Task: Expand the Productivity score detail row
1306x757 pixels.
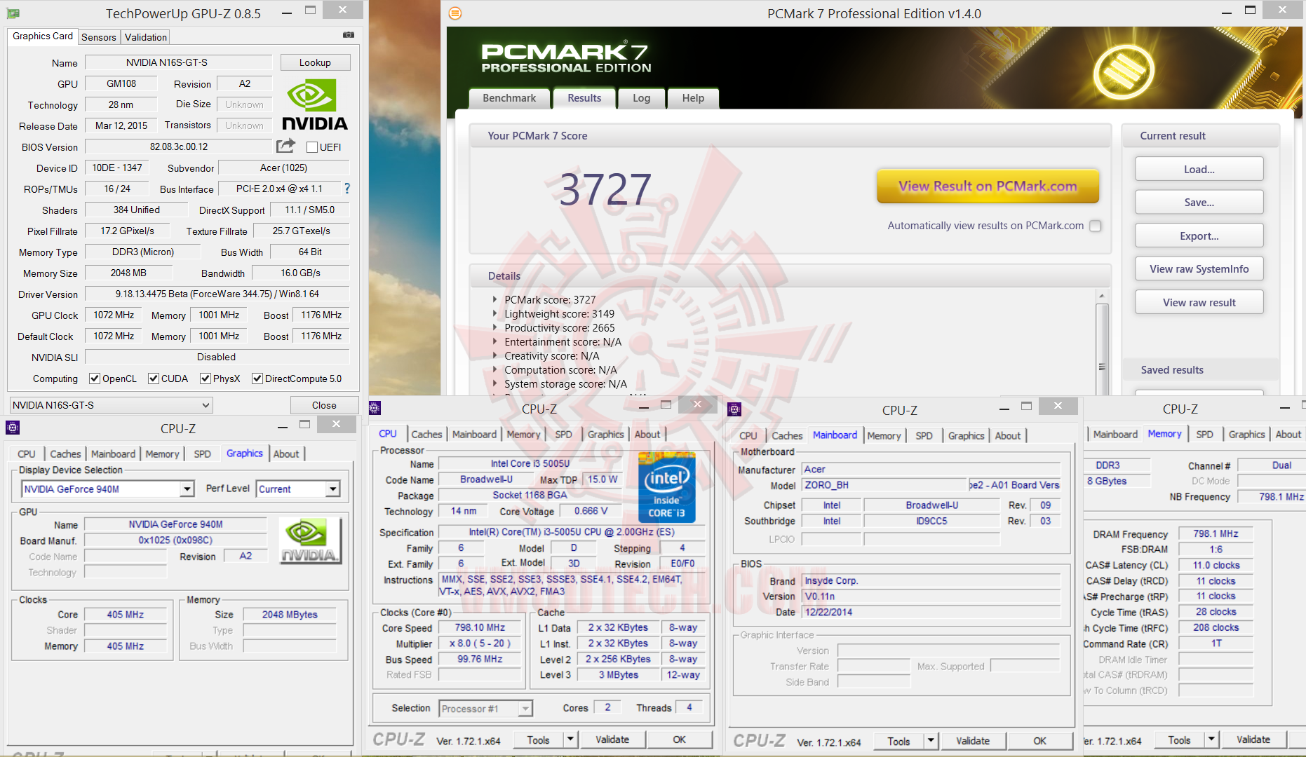Action: point(496,328)
